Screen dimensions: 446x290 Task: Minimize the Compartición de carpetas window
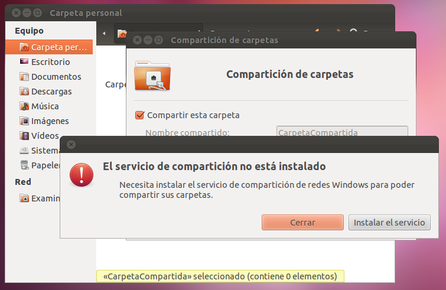(148, 40)
